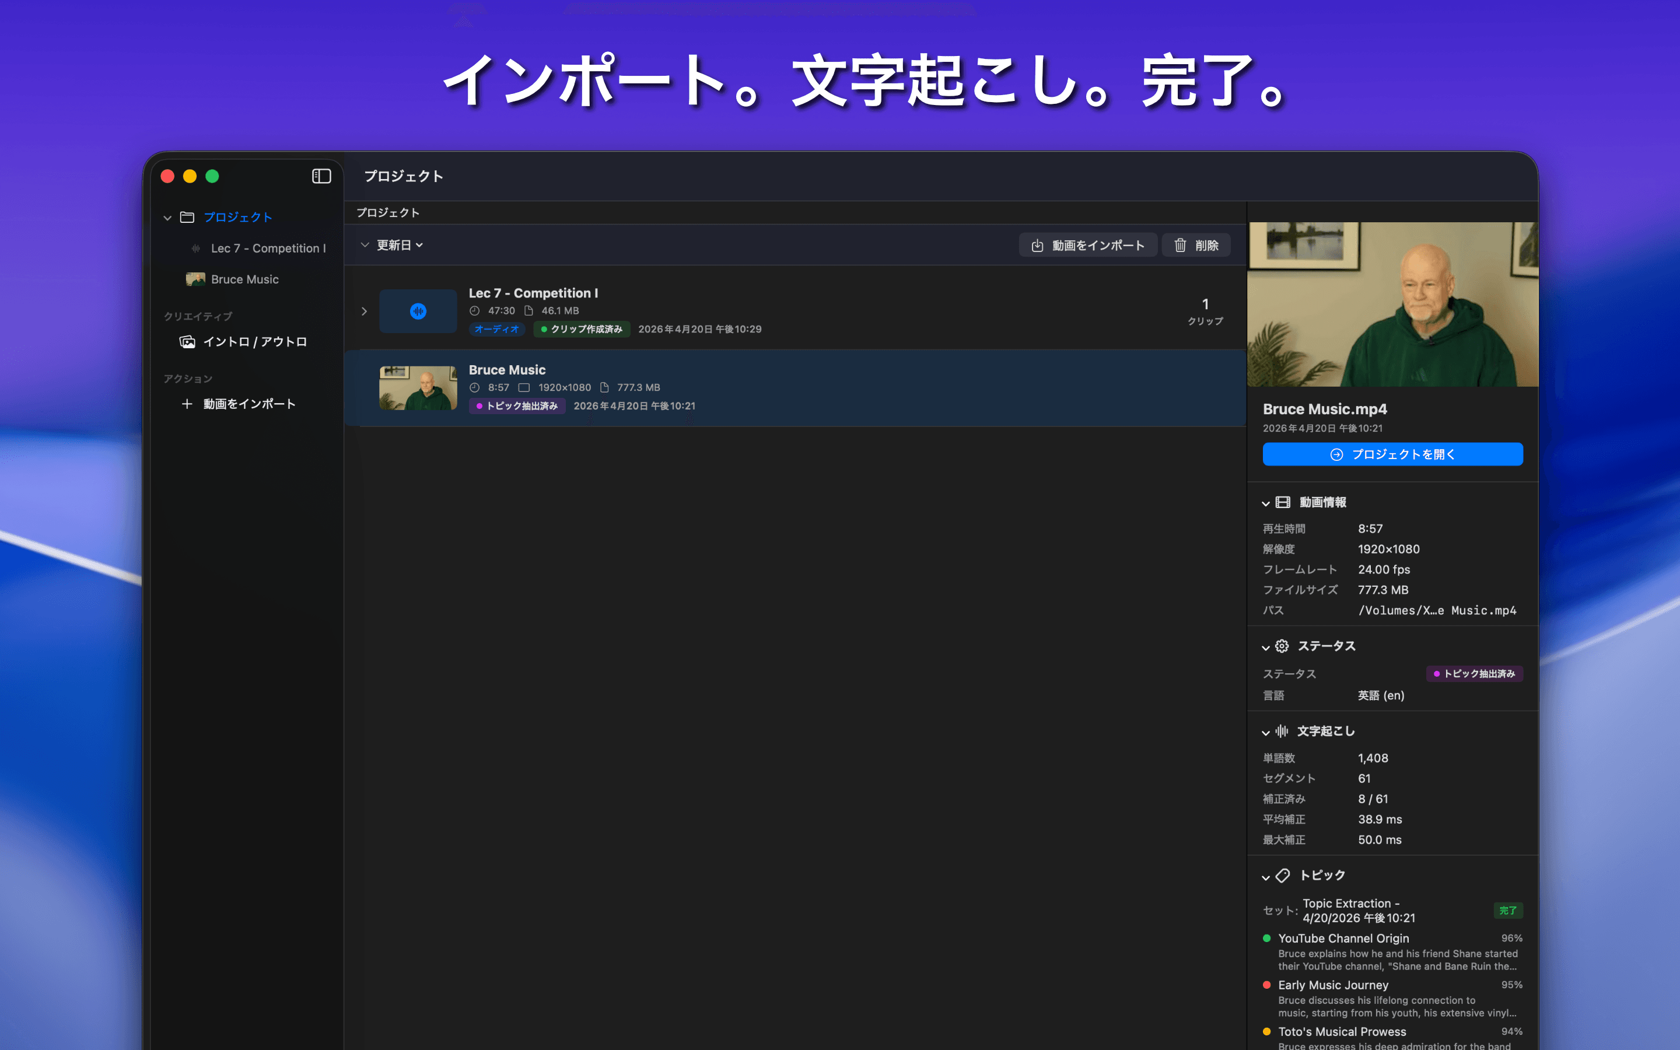
Task: Click the green window zoom button
Action: click(212, 176)
